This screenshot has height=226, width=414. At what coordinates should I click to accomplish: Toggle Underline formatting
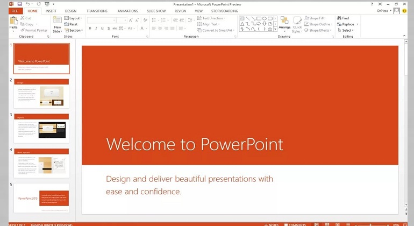click(102, 28)
